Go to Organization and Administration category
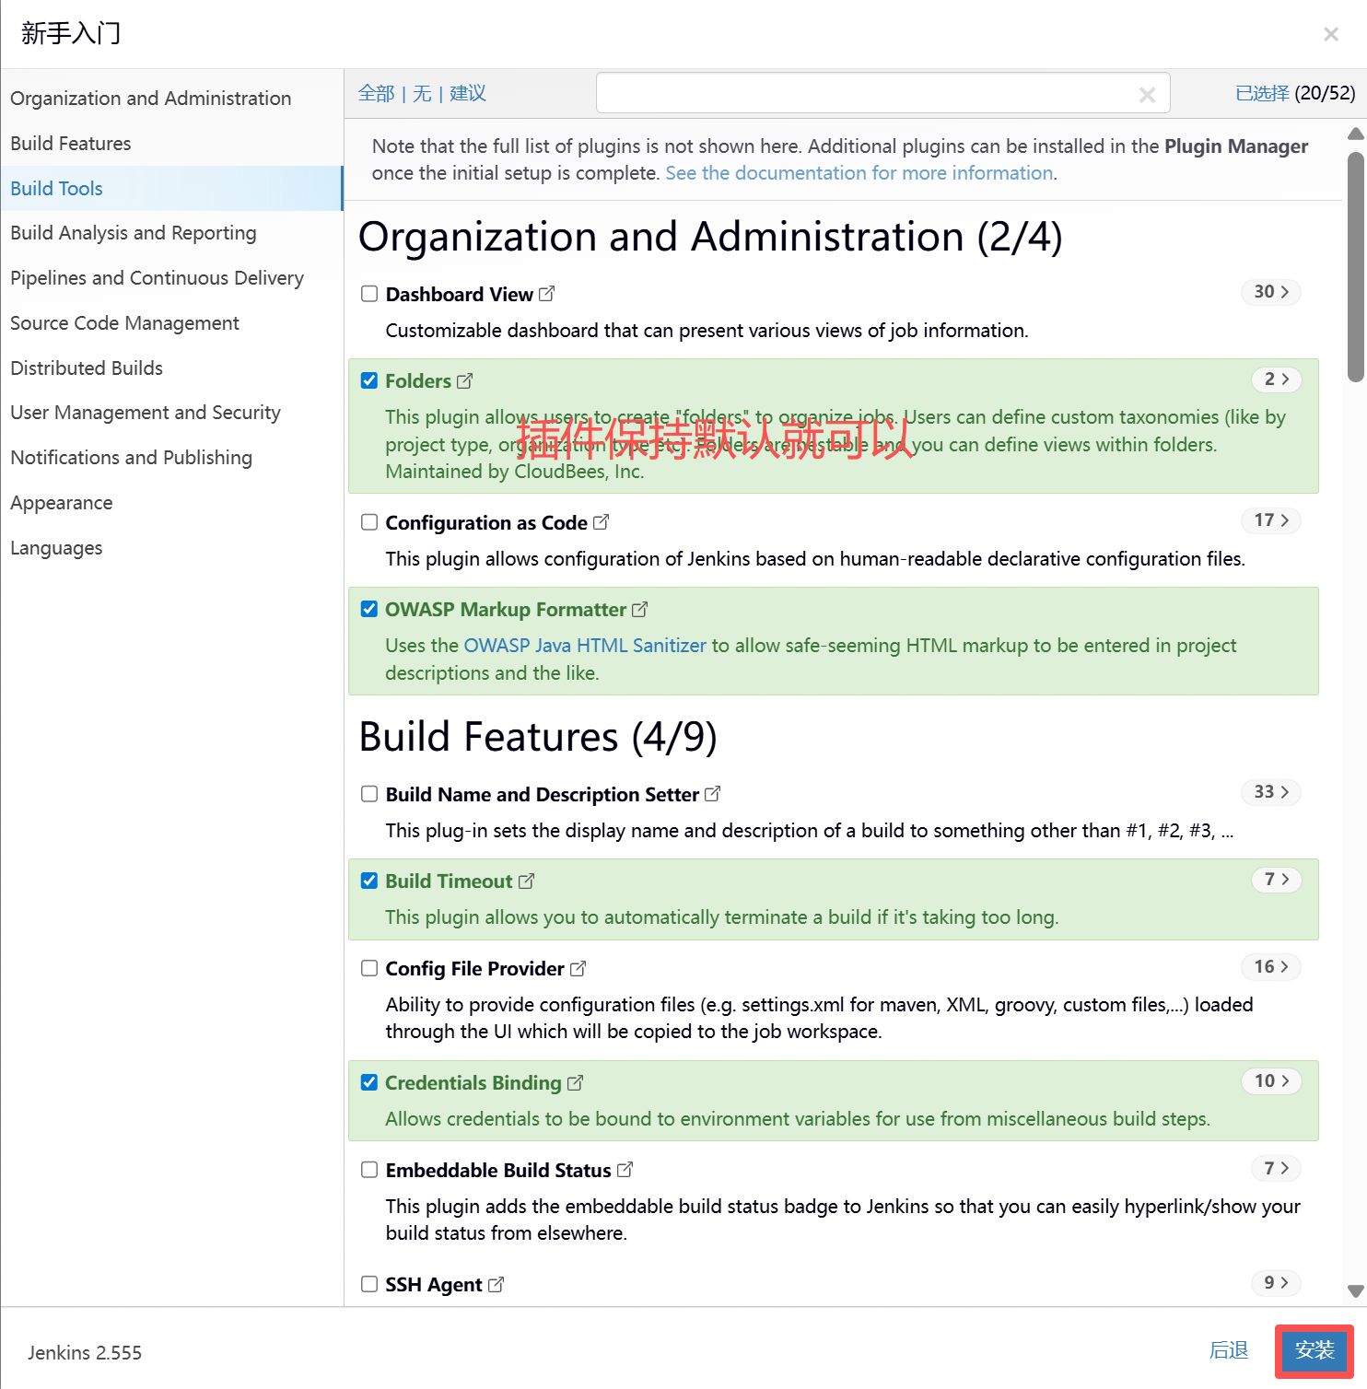The width and height of the screenshot is (1367, 1389). click(171, 99)
